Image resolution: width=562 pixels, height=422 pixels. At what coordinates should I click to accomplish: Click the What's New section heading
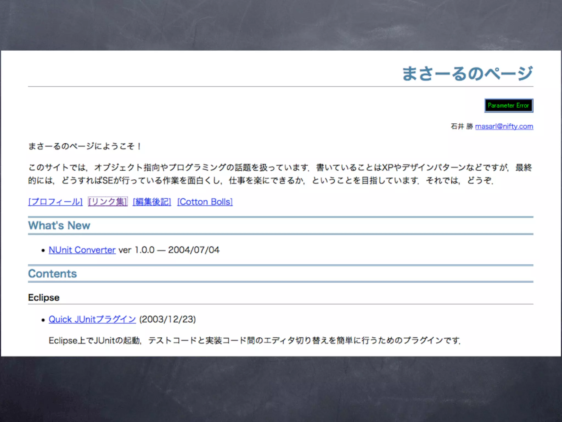pyautogui.click(x=59, y=226)
